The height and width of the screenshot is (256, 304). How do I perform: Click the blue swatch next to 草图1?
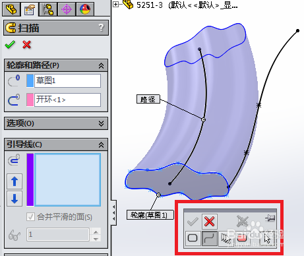pyautogui.click(x=30, y=80)
